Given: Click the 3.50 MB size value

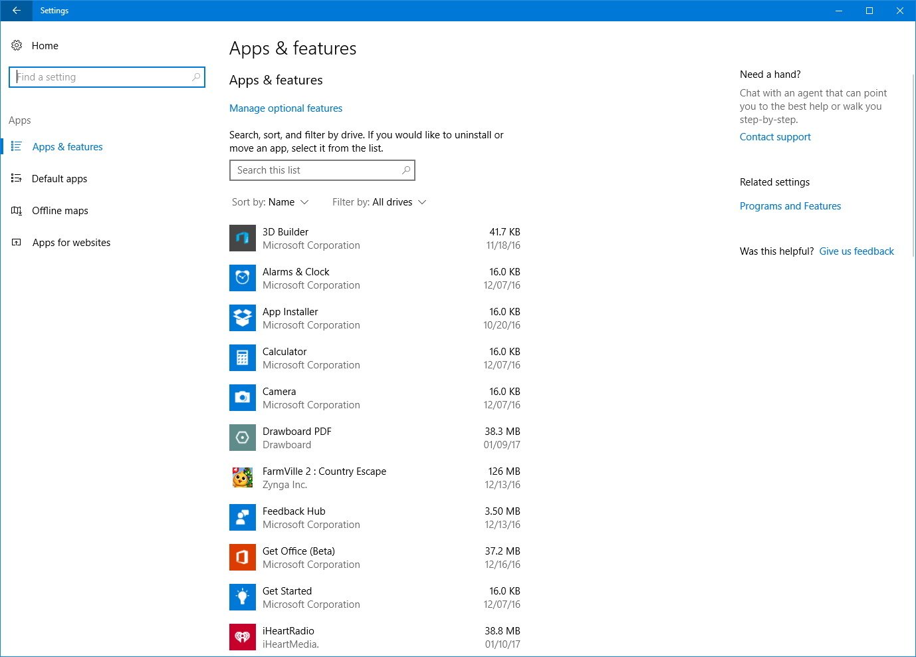Looking at the screenshot, I should click(503, 511).
